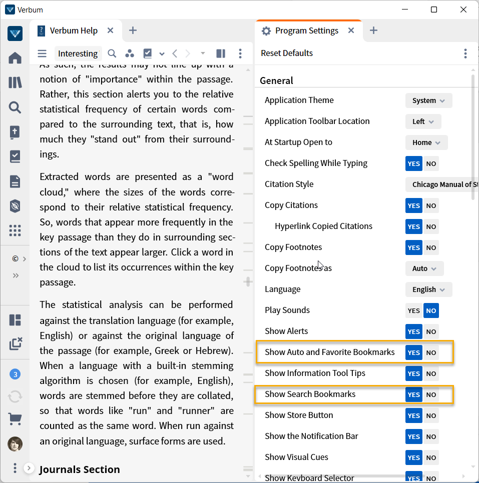479x483 pixels.
Task: Toggle the multi-column view icon
Action: [221, 53]
